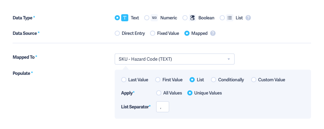Choose the Direct Entry data source
Viewport: 324px width, 129px height.
tap(117, 33)
